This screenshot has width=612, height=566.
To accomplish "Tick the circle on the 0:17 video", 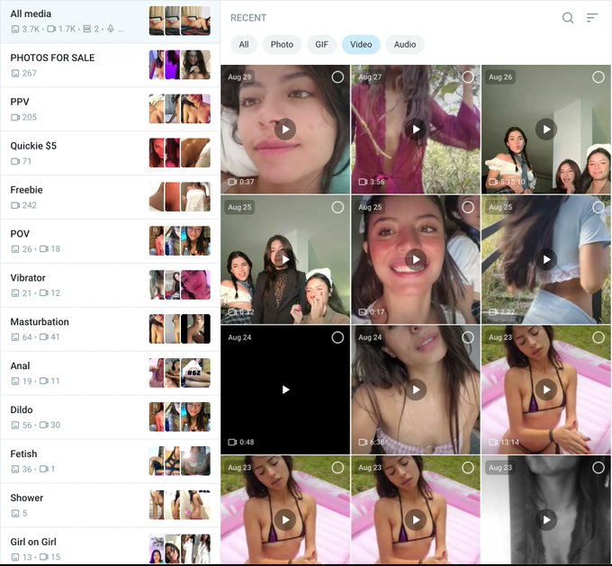I will click(x=468, y=207).
